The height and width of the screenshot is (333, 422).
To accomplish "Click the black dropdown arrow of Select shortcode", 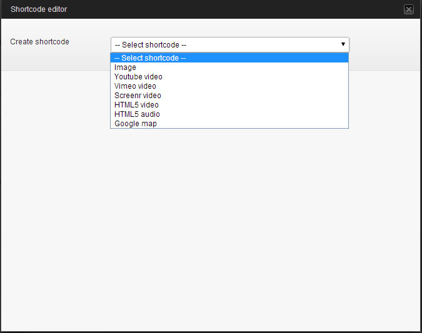I will (343, 44).
